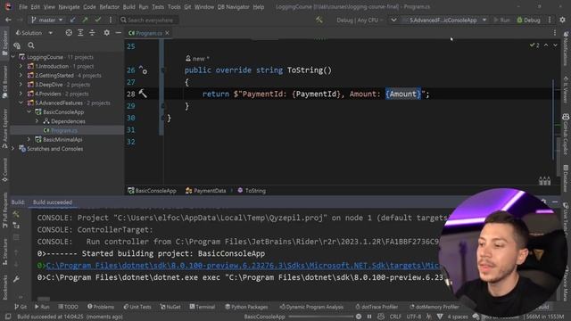Viewport: 571px width, 321px height.
Task: Click the Commit checkmark icon
Action: (97, 20)
